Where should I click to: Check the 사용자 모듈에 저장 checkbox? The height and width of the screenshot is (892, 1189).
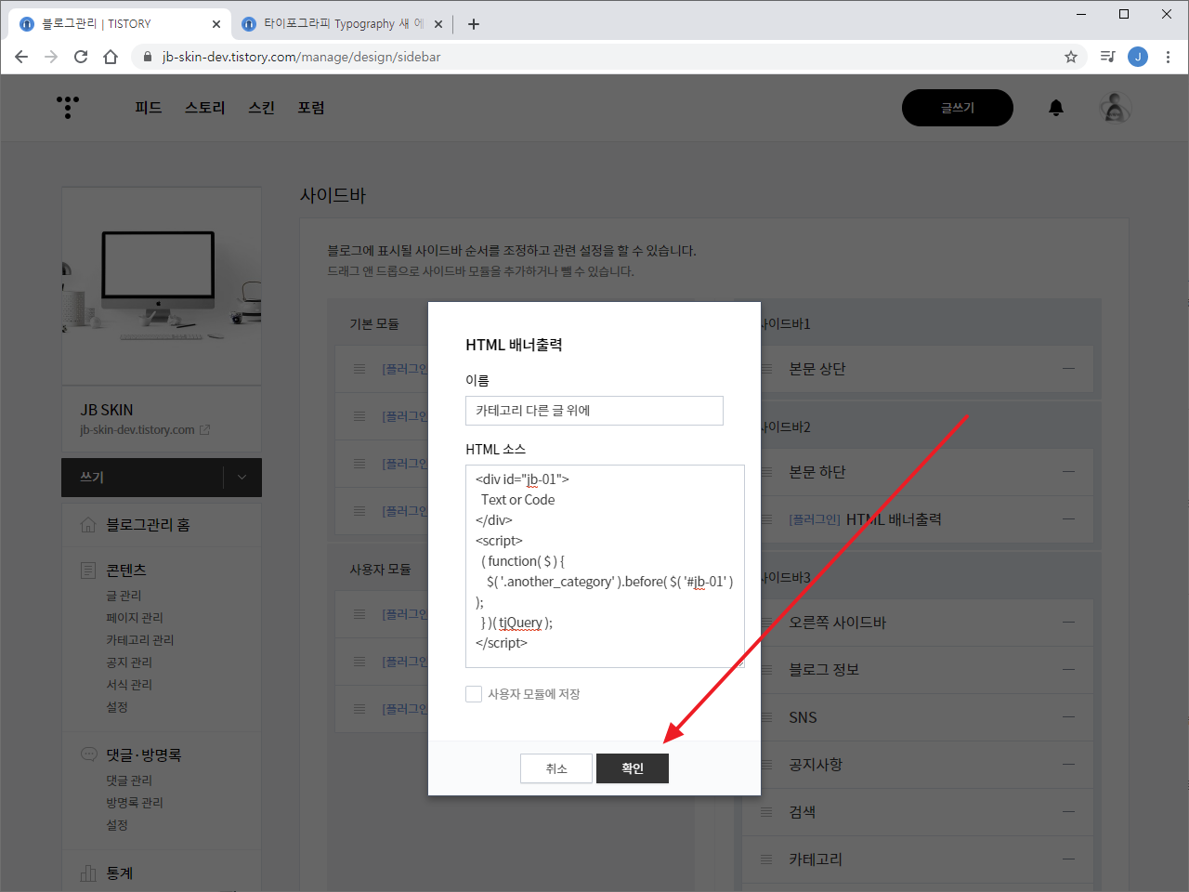[474, 694]
